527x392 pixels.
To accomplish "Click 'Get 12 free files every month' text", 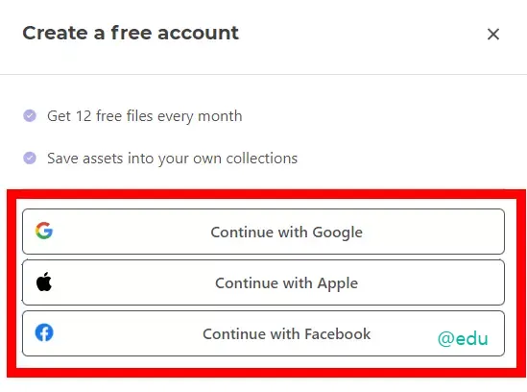I will [x=145, y=116].
